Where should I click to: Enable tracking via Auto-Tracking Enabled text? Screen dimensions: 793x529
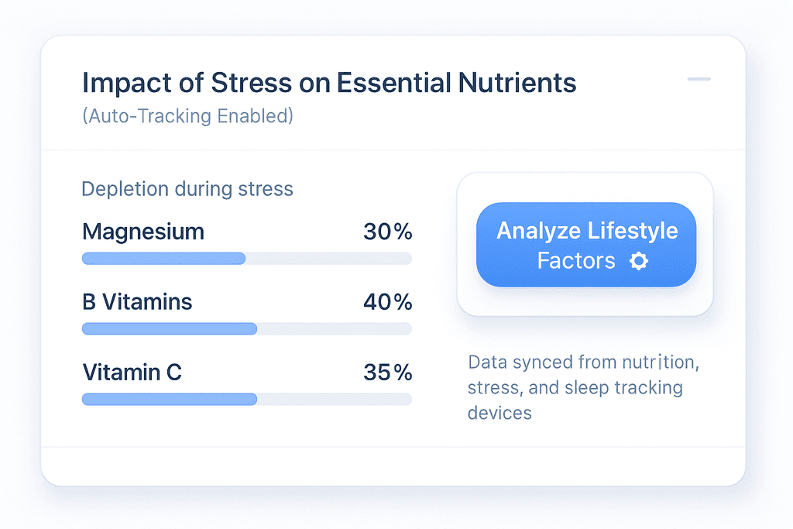pos(186,115)
